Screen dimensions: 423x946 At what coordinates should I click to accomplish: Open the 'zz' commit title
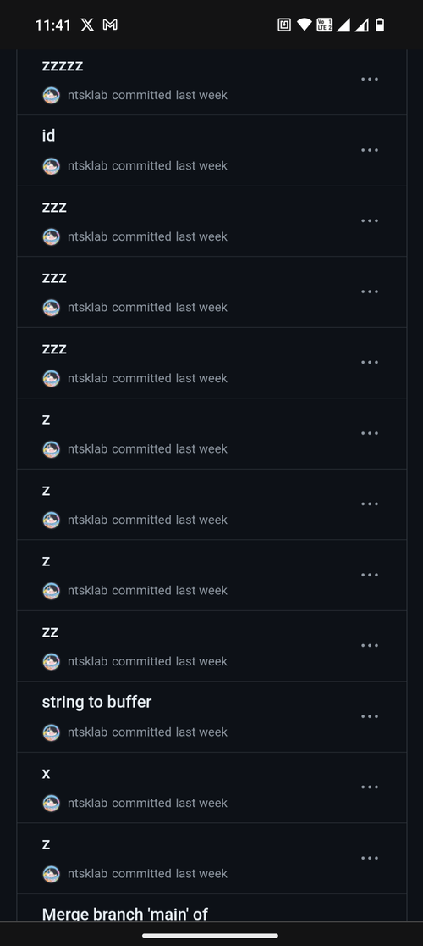point(50,632)
